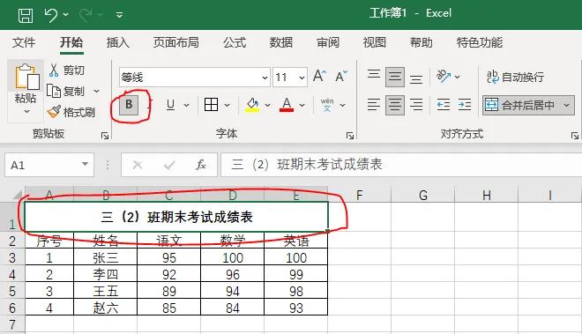Toggle center horizontal alignment
The height and width of the screenshot is (334, 582).
[395, 105]
